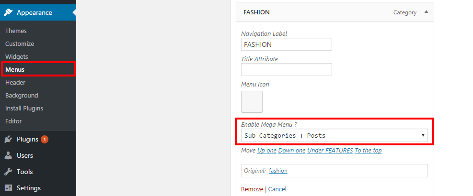Click the Appearance paintbrush icon
Image resolution: width=473 pixels, height=196 pixels.
coord(8,12)
